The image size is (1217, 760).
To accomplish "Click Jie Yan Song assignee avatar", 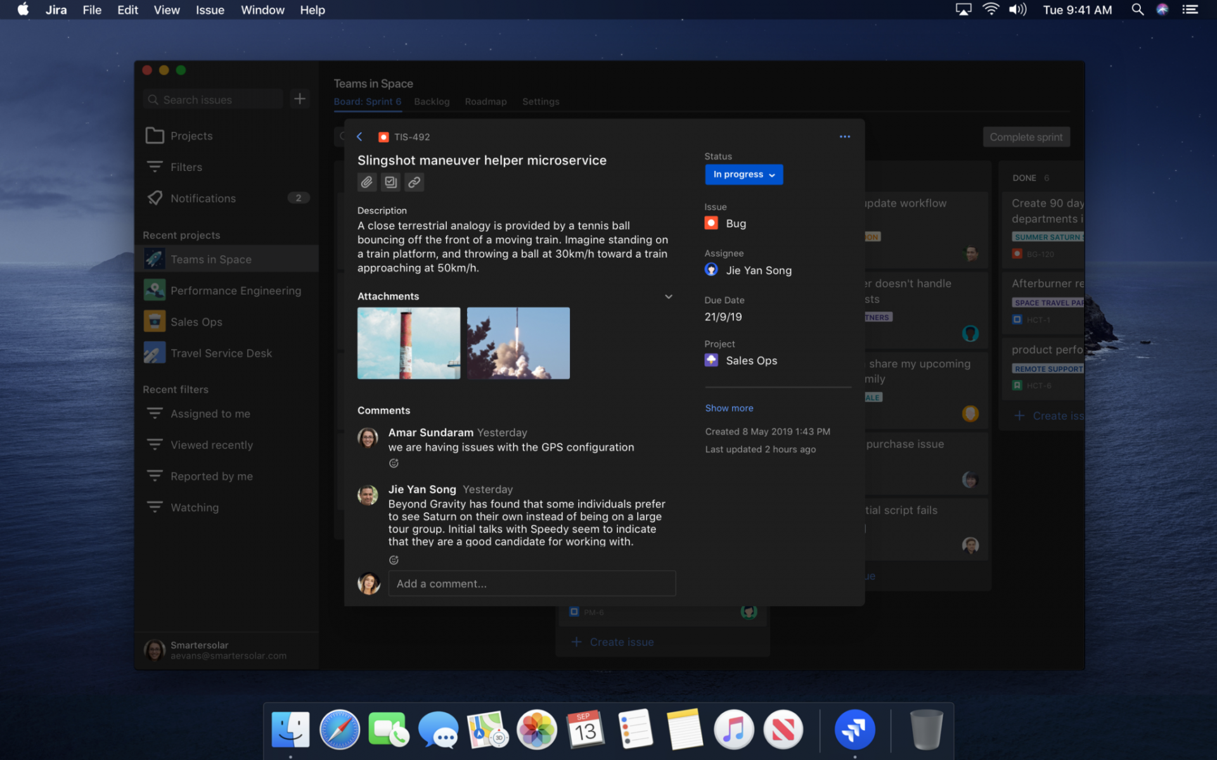I will coord(711,270).
